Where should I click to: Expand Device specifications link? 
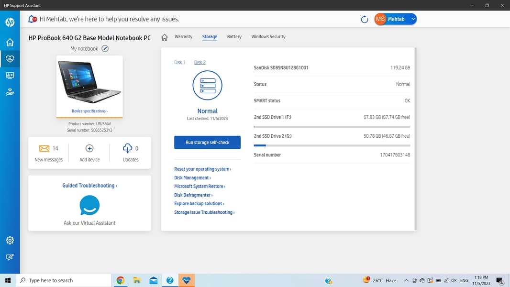[89, 111]
